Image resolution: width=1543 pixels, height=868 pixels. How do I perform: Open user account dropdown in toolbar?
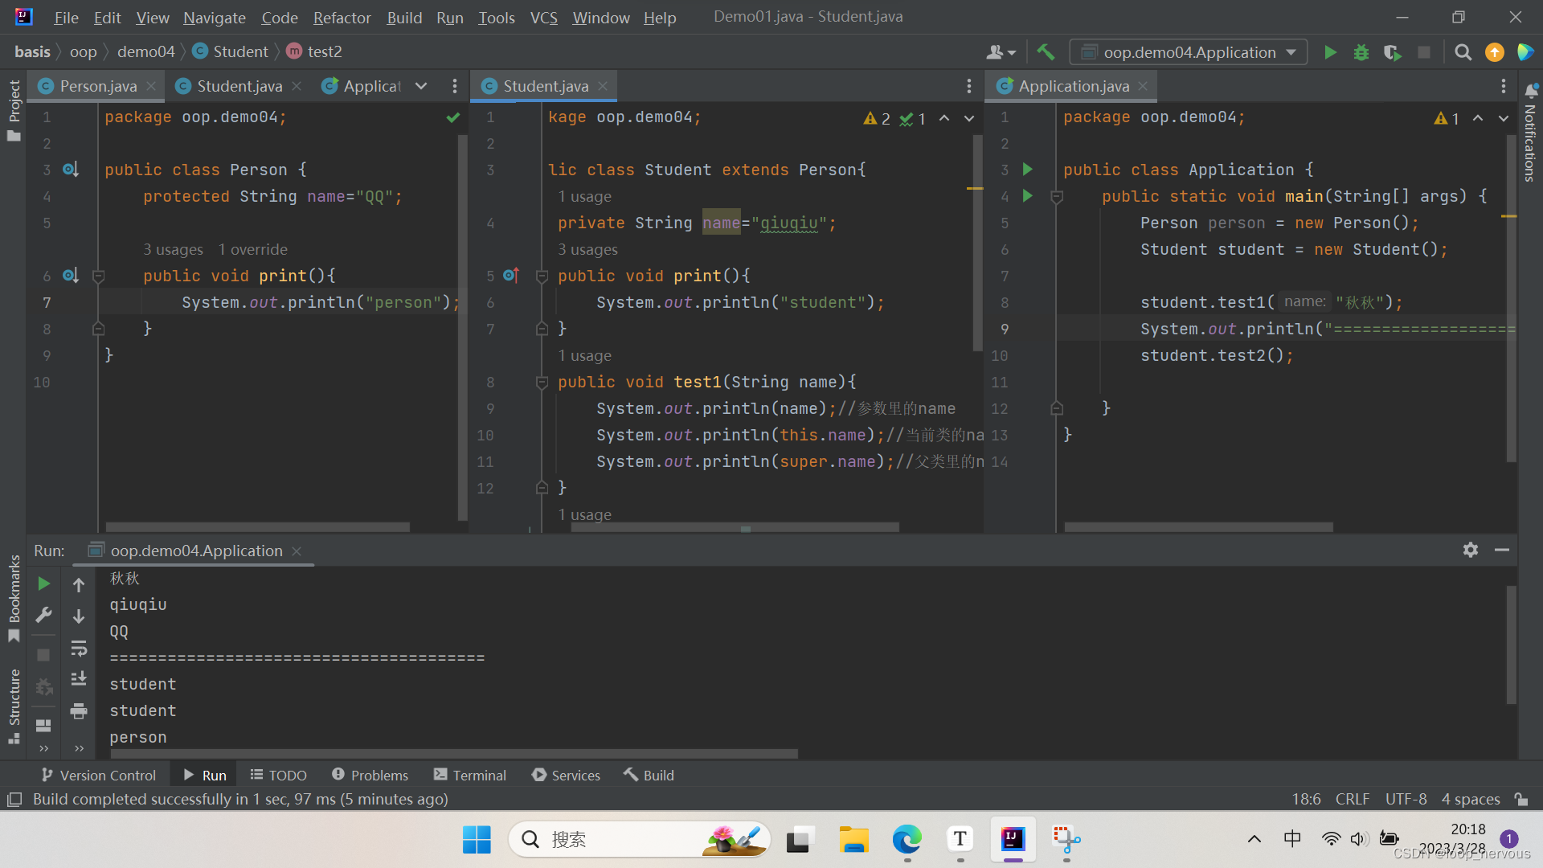pyautogui.click(x=1001, y=52)
